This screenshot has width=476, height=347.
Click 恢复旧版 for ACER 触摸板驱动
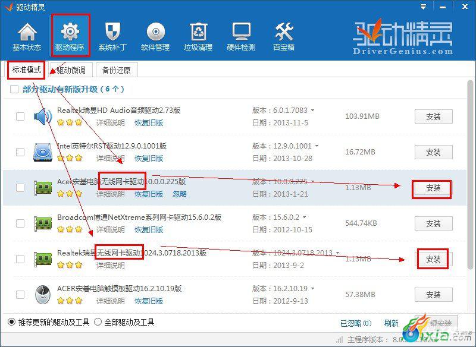click(149, 301)
